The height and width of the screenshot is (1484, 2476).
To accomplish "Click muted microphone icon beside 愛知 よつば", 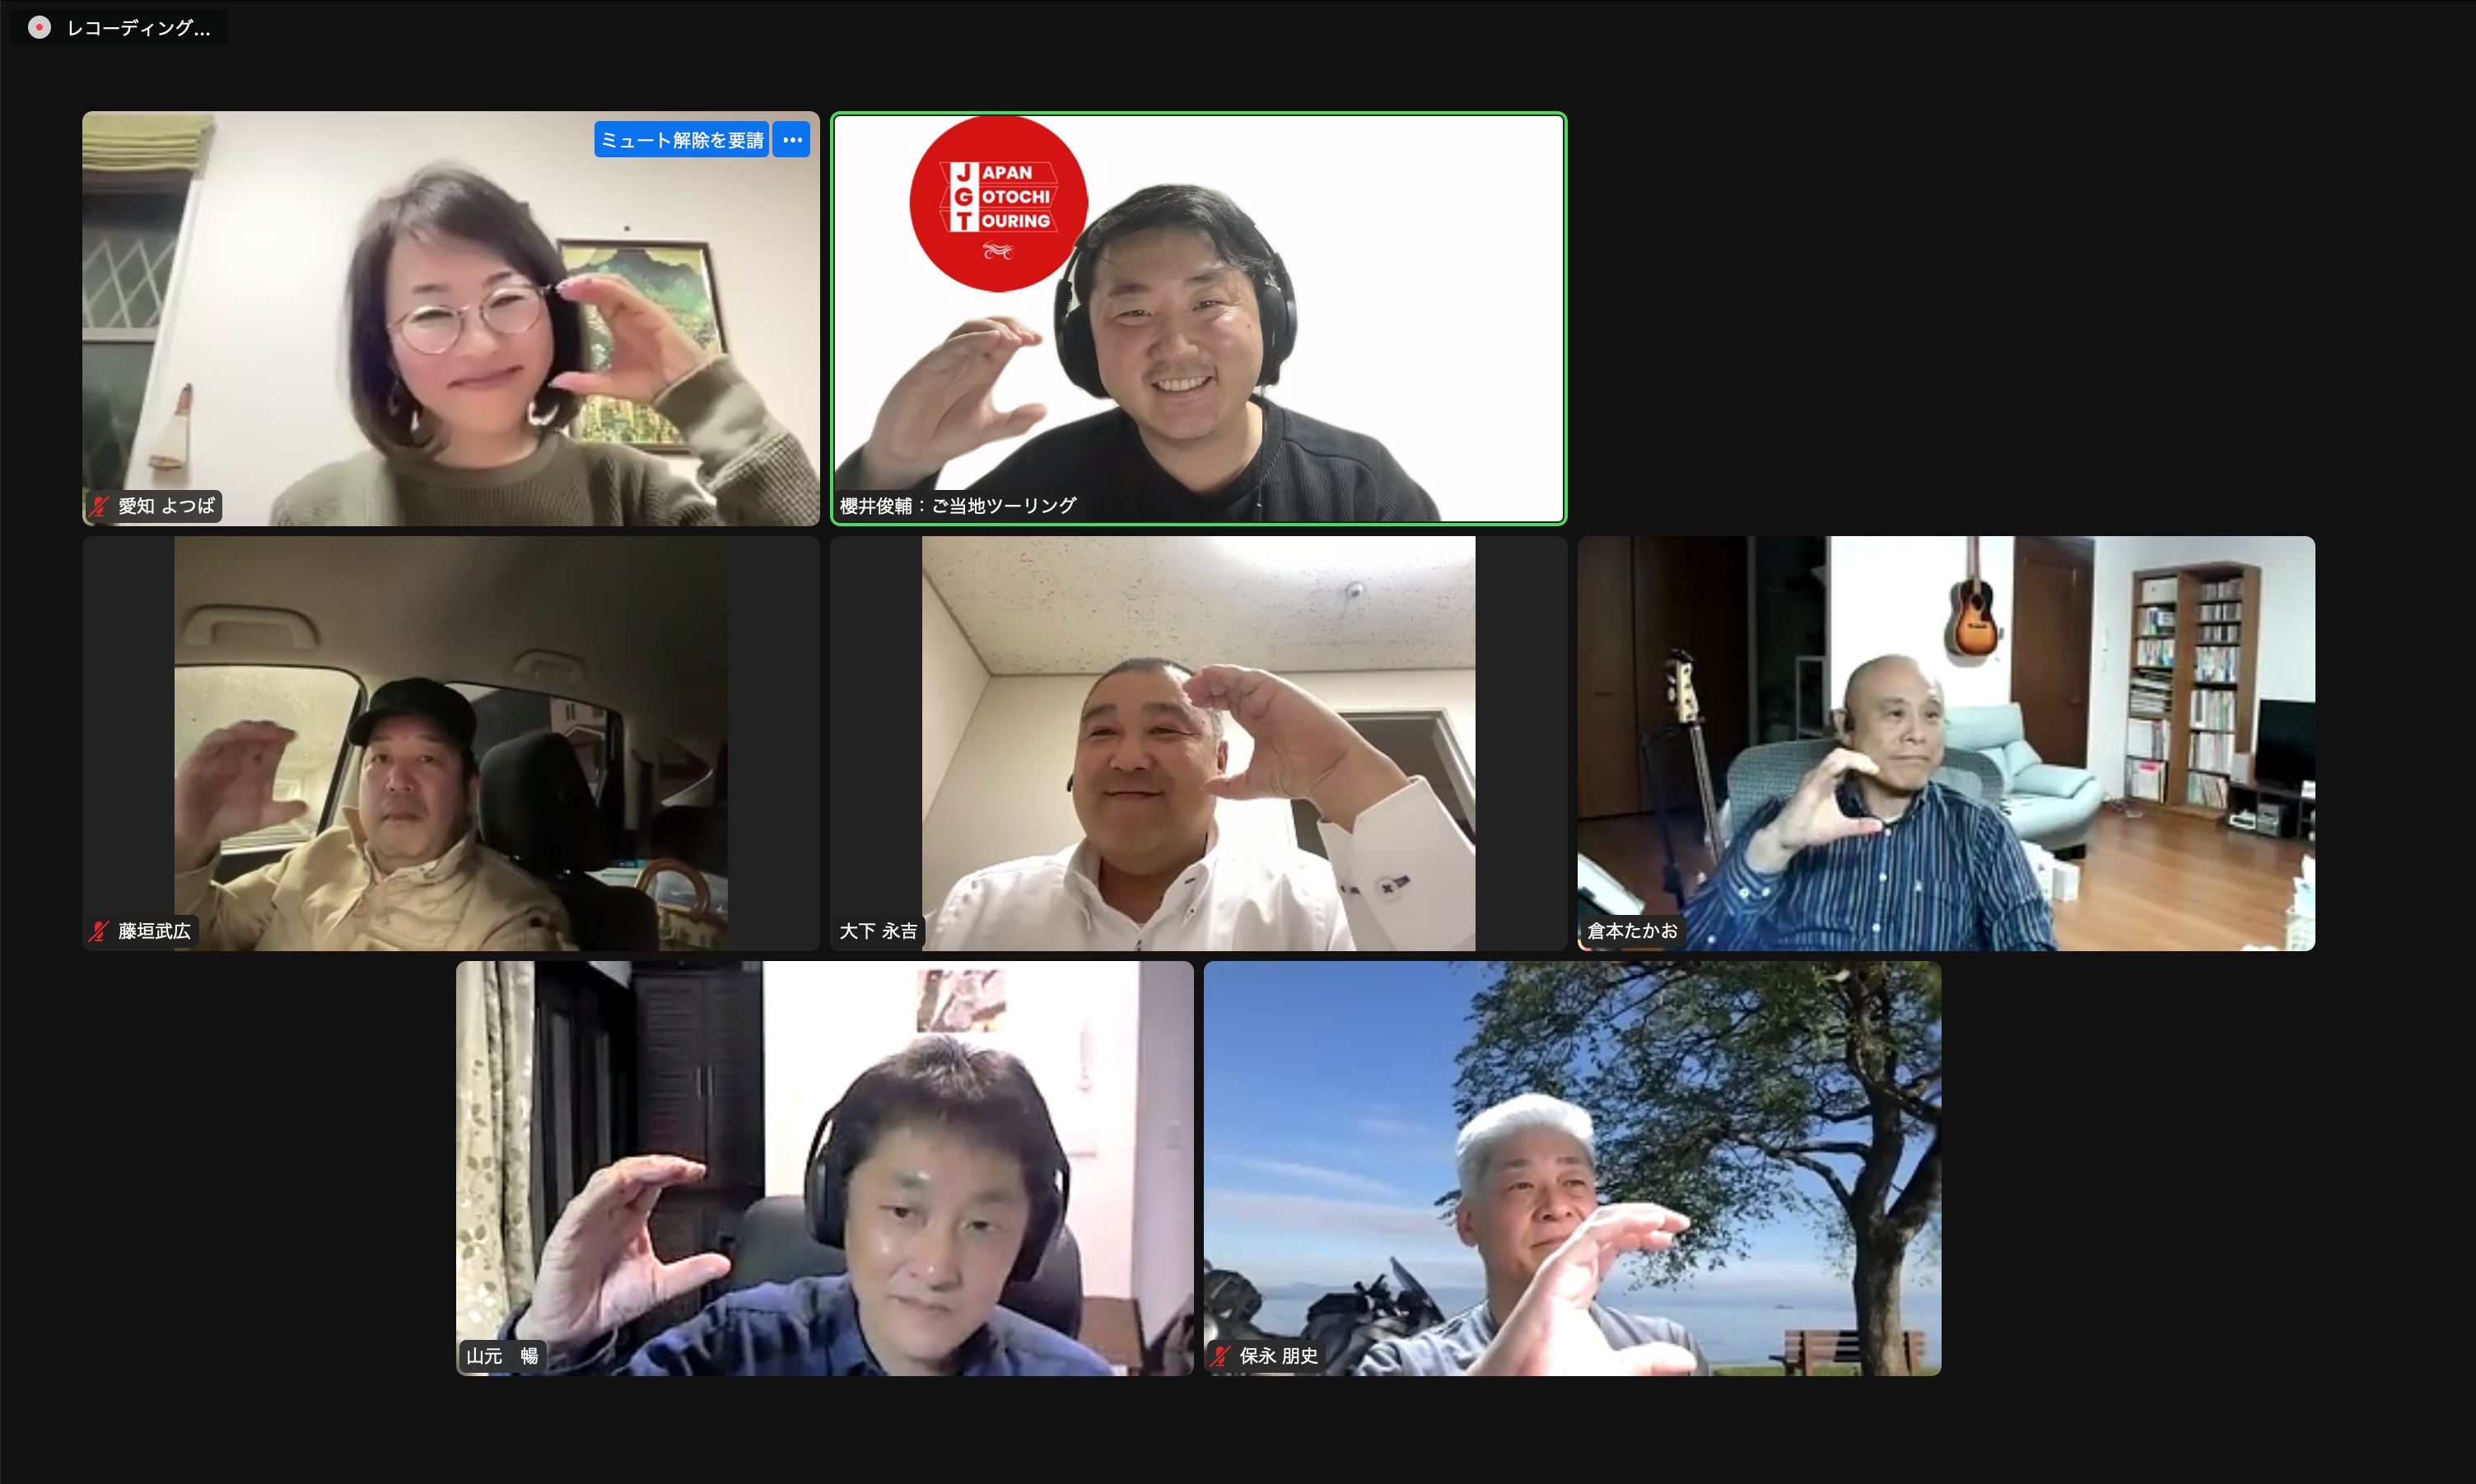I will pos(99,506).
